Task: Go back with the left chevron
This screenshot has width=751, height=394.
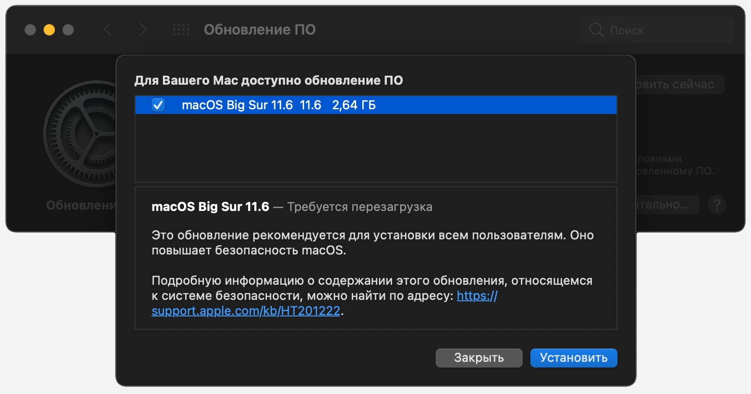Action: click(108, 30)
